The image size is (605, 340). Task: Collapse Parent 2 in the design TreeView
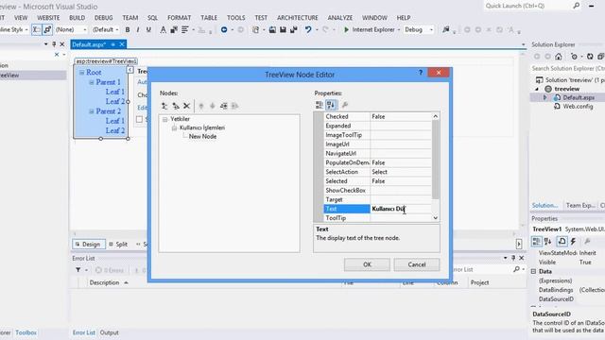[x=92, y=111]
